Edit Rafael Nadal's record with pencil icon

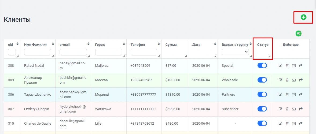click(x=281, y=66)
